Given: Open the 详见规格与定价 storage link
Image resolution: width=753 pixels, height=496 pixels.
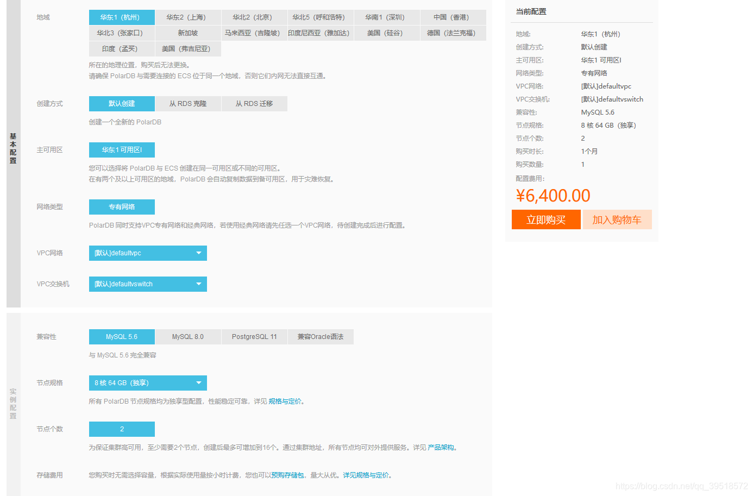Looking at the screenshot, I should click(366, 475).
